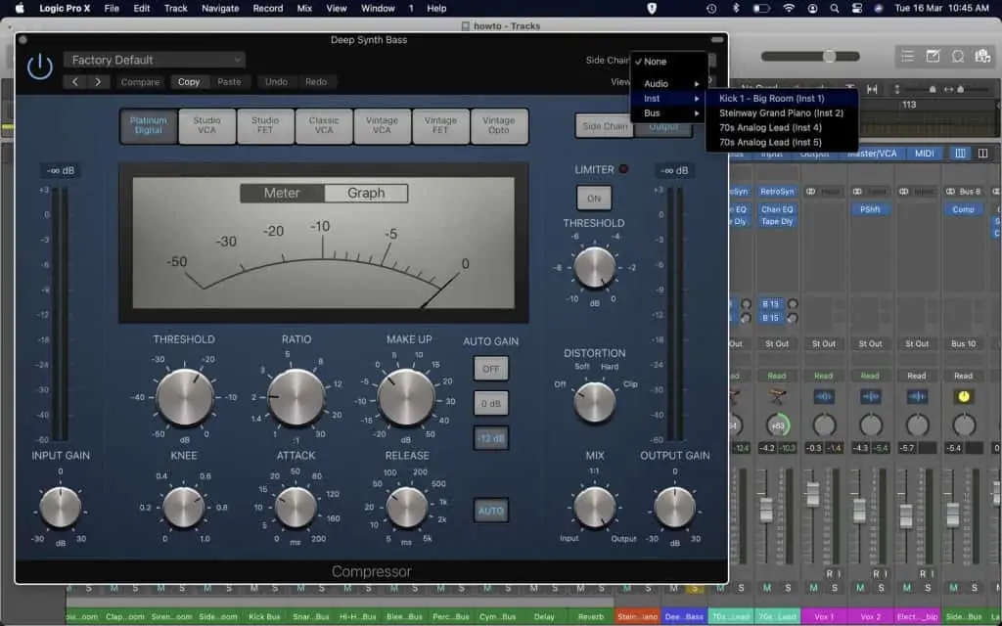
Task: Open the media Browsers icon in the toolbar
Action: pos(982,56)
